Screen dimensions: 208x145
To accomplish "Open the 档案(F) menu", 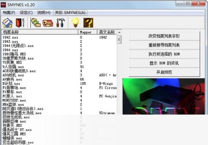I will click(x=9, y=13).
